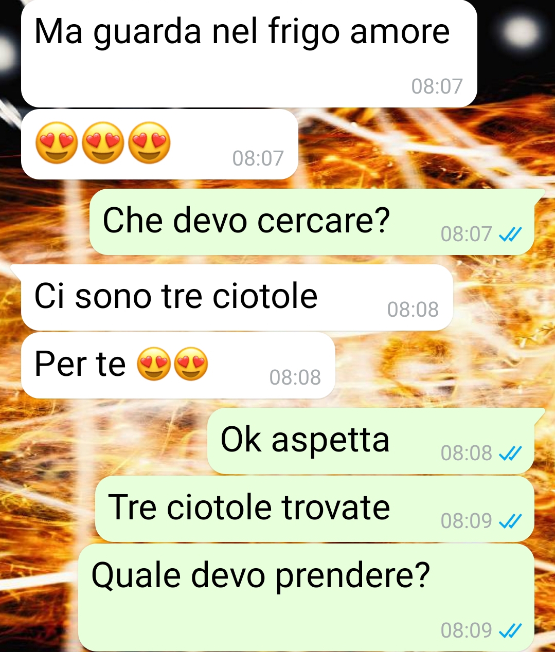Tap the 08:09 timestamp on 'Quale devo prendere?'
Image resolution: width=555 pixels, height=652 pixels.
467,630
